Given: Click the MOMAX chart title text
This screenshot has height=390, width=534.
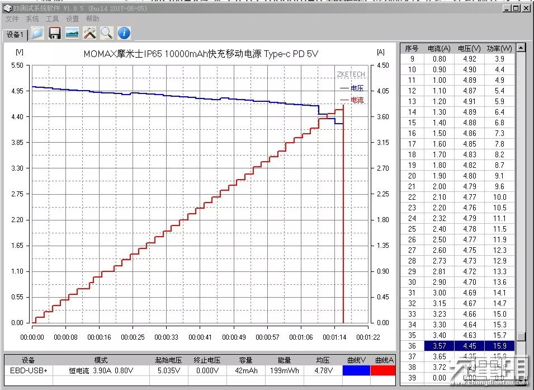Looking at the screenshot, I should click(201, 54).
